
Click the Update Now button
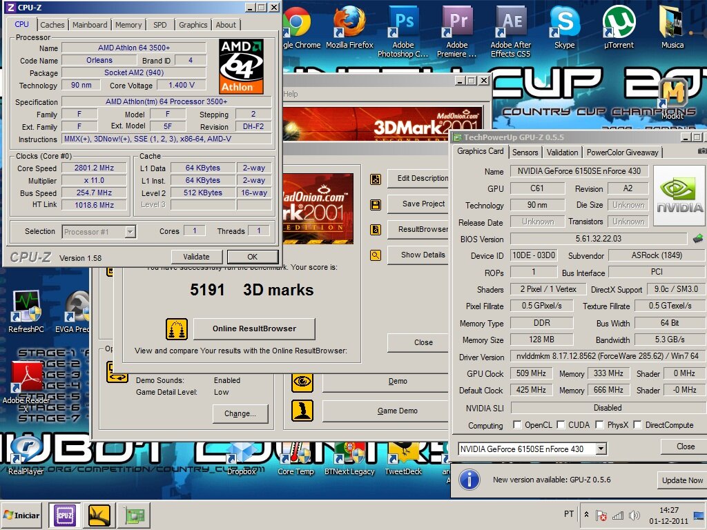click(682, 480)
